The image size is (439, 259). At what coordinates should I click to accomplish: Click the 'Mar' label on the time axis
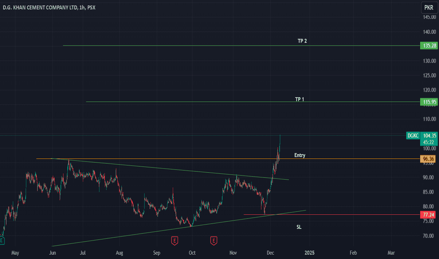[x=391, y=253]
